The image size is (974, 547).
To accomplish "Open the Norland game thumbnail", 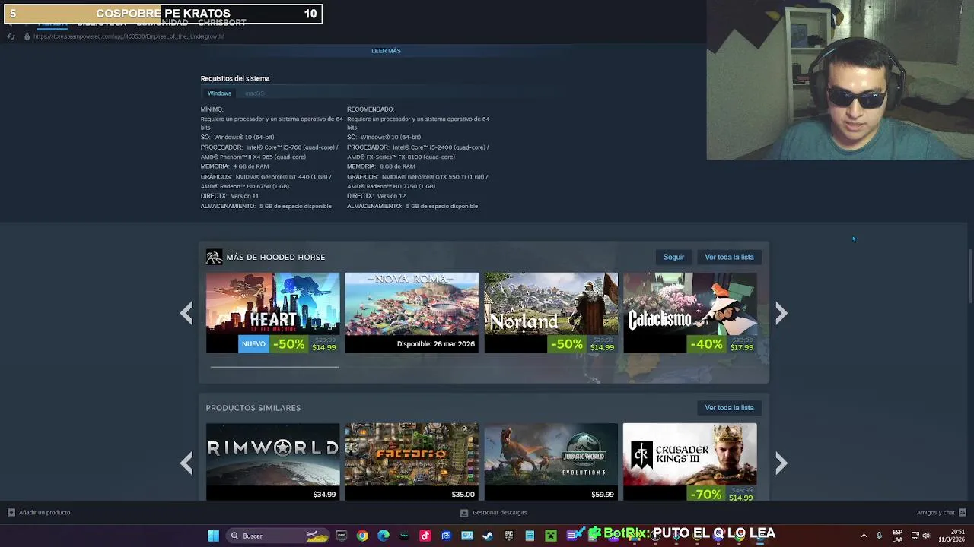I will [x=551, y=304].
